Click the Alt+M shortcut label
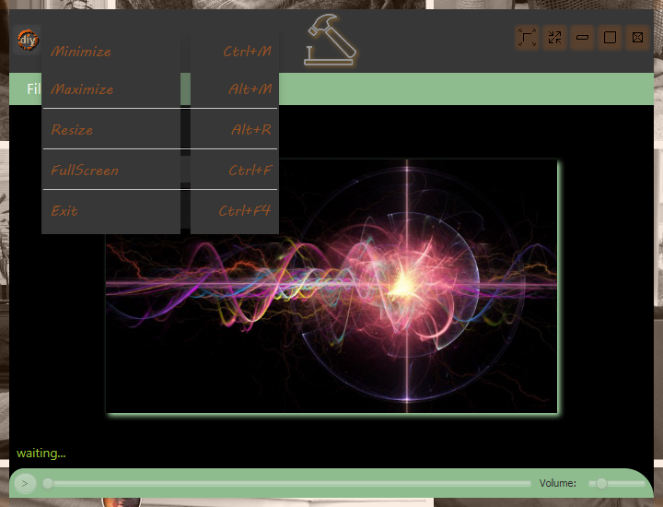The image size is (663, 507). (250, 89)
